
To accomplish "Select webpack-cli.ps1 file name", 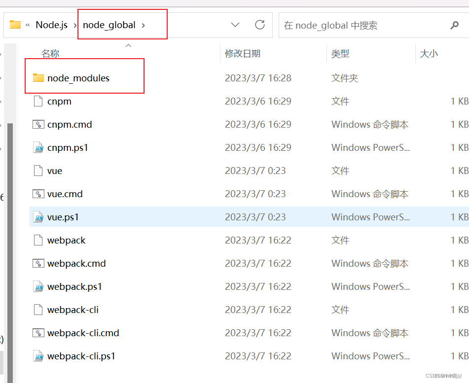I will 81,356.
